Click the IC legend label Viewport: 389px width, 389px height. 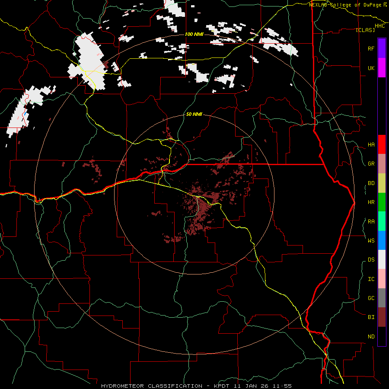coord(371,279)
